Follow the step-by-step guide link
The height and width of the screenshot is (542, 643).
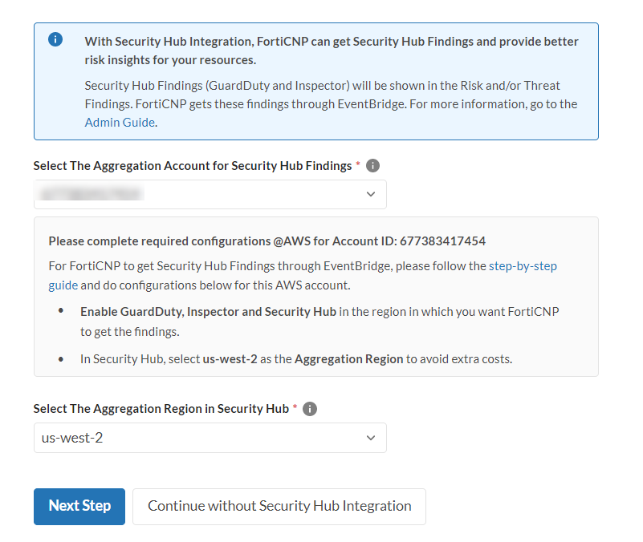click(523, 266)
